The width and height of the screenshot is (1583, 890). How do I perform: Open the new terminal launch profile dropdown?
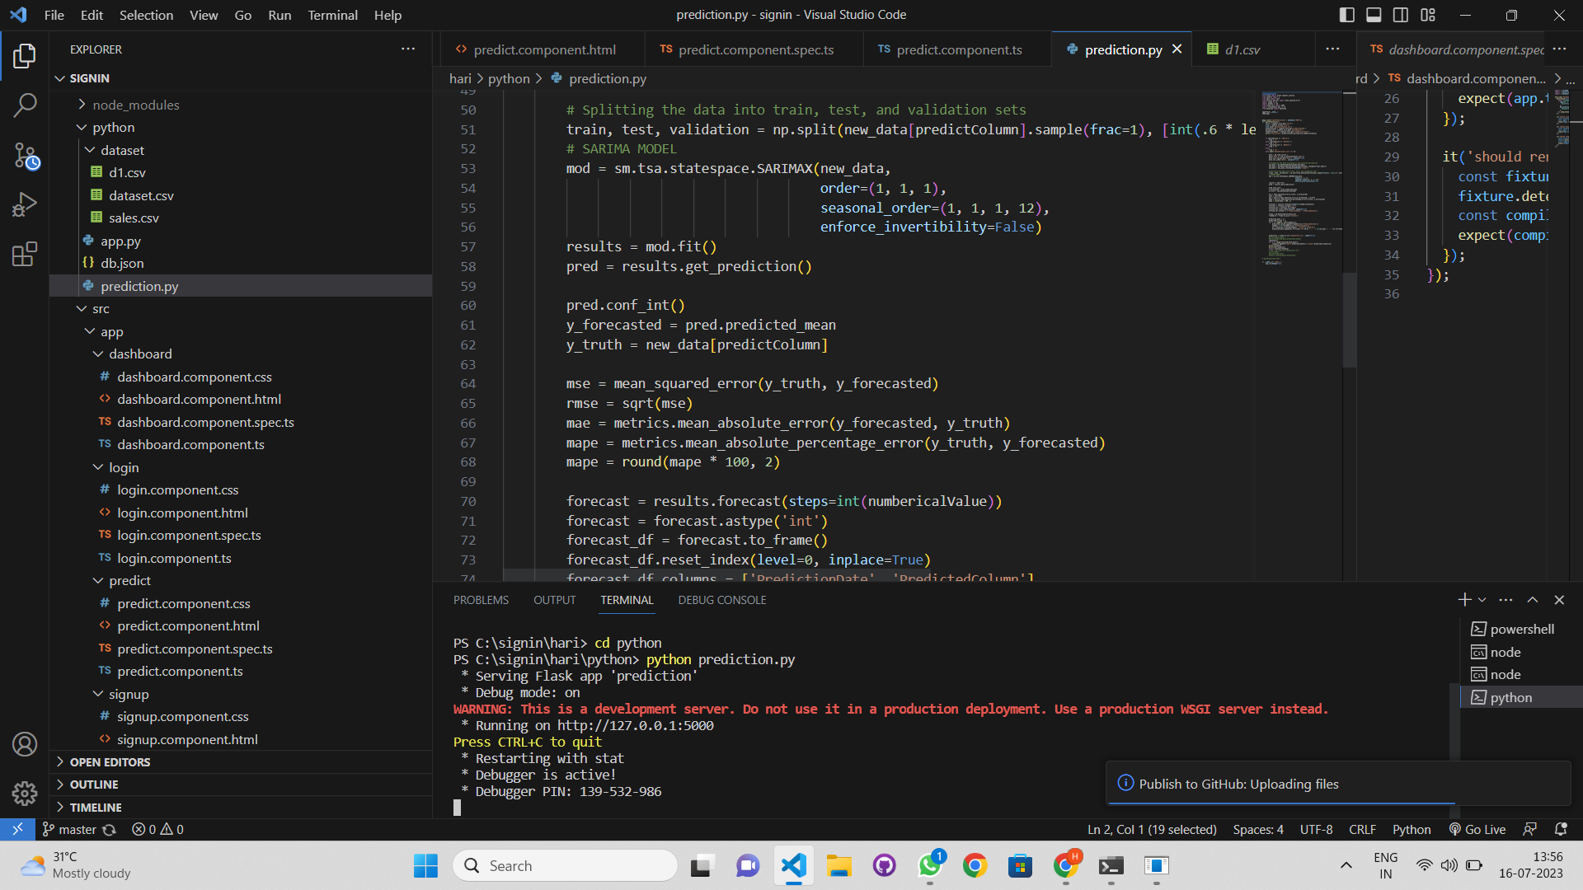tap(1482, 600)
